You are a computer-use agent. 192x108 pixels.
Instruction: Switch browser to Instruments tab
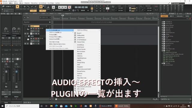point(179,16)
